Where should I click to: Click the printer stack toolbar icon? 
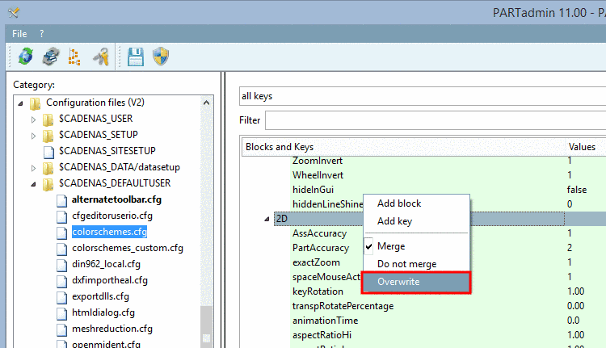coord(51,57)
